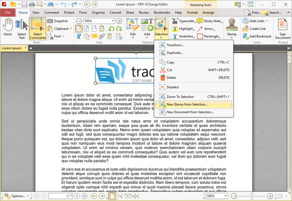The height and width of the screenshot is (201, 292).
Task: Open the Arrange stamping tab
Action: point(208,12)
